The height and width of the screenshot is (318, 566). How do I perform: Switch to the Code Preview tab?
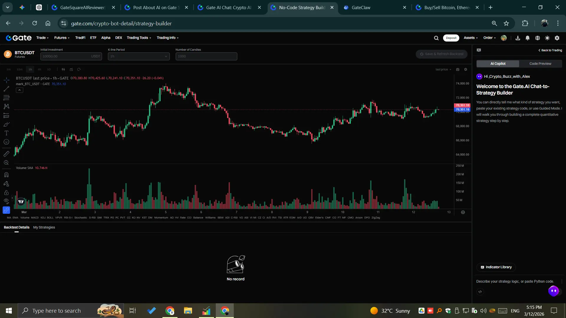(x=540, y=64)
